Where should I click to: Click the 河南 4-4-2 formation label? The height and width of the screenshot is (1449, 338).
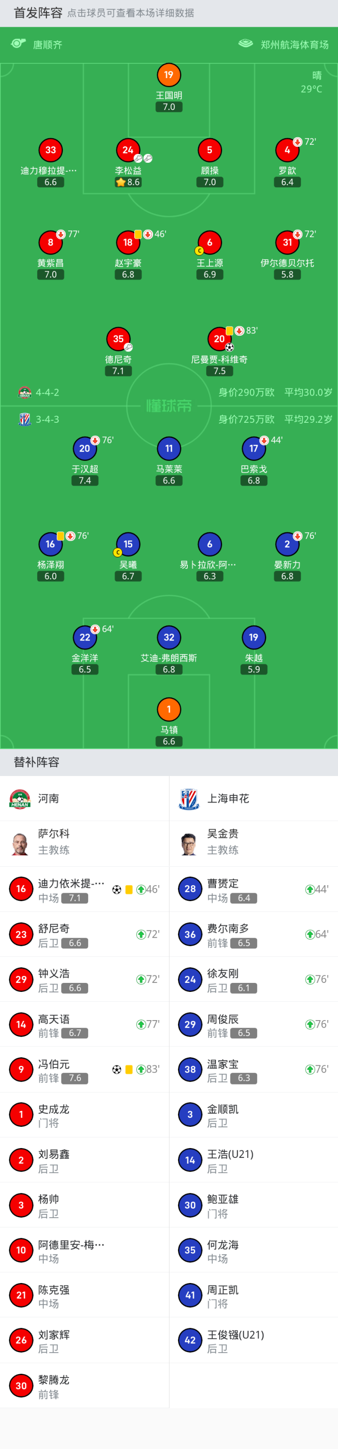pos(47,393)
